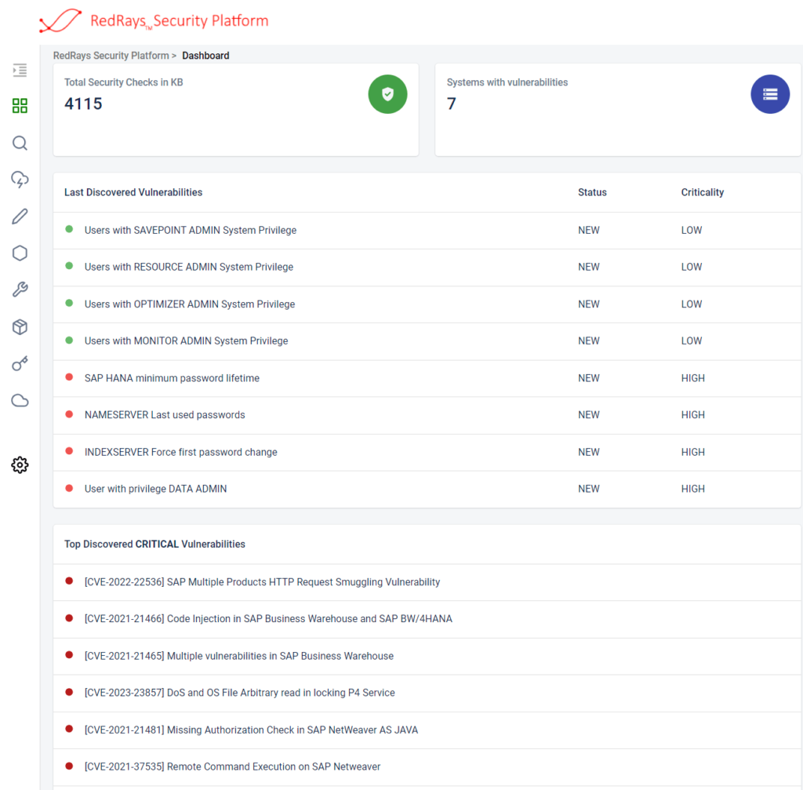Click dark red dot beside CVE-2023-23857
The image size is (803, 790).
pyautogui.click(x=69, y=692)
